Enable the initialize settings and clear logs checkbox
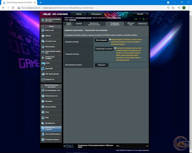The width and height of the screenshot is (192, 153). point(110,40)
